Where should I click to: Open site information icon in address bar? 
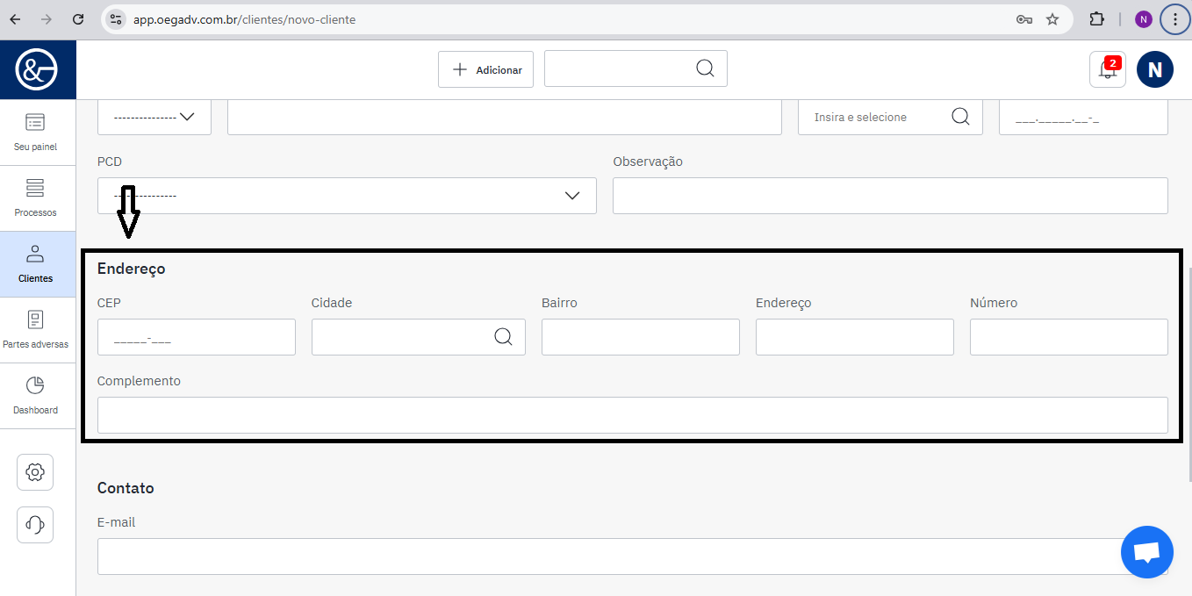[x=116, y=19]
